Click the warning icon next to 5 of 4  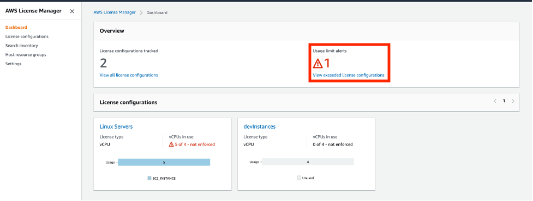(x=171, y=145)
